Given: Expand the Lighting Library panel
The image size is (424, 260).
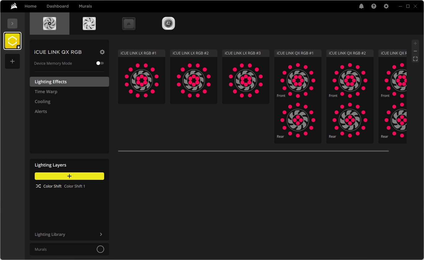Looking at the screenshot, I should [x=101, y=234].
